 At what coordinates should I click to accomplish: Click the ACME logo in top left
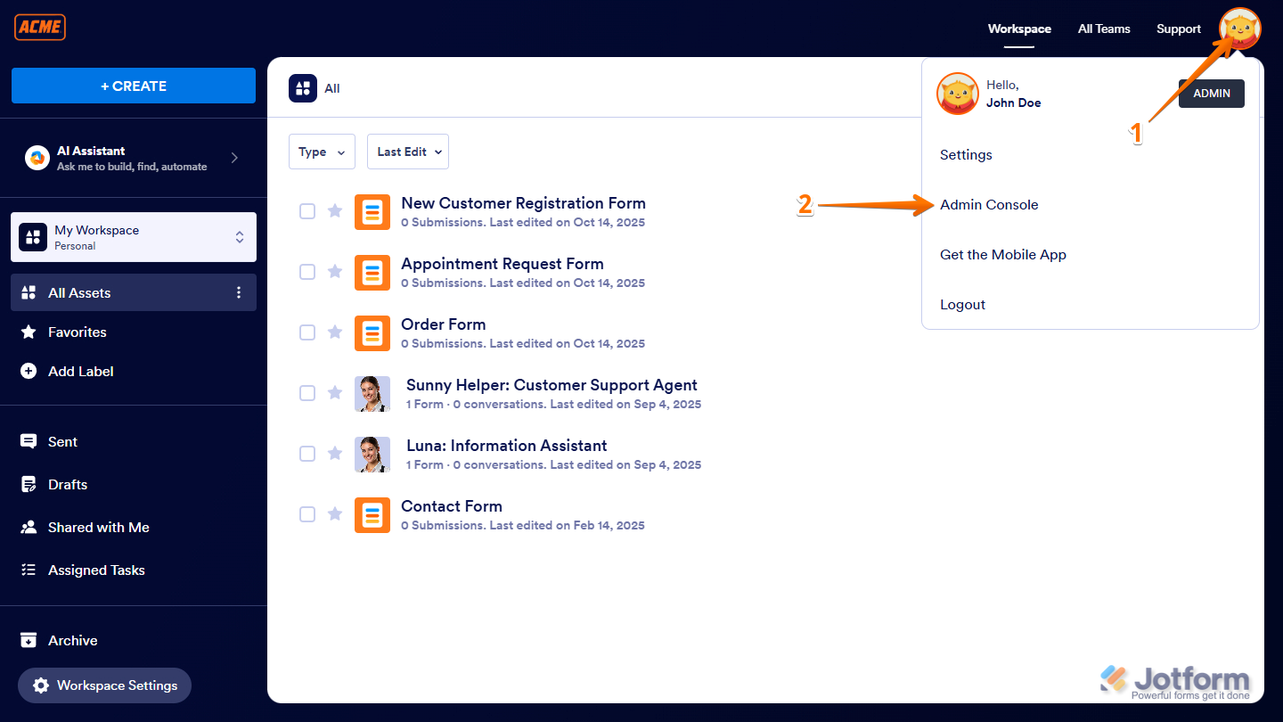pos(39,27)
